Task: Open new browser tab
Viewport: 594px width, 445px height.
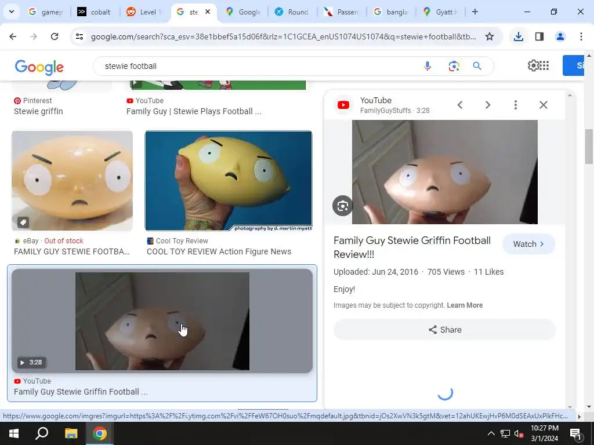Action: 475,12
